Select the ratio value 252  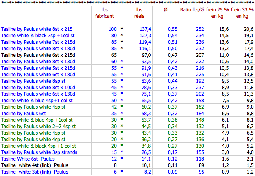(200, 29)
